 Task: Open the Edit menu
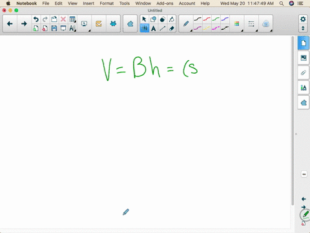[x=58, y=3]
